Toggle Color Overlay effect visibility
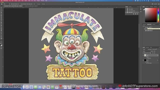The image size is (160, 90). [x=147, y=63]
